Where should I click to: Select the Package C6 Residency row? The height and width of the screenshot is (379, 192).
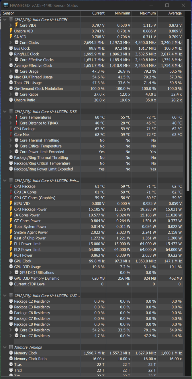[x=92, y=313]
